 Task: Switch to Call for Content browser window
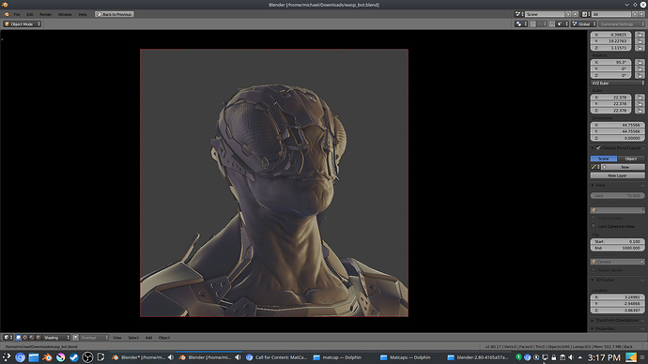coord(276,357)
